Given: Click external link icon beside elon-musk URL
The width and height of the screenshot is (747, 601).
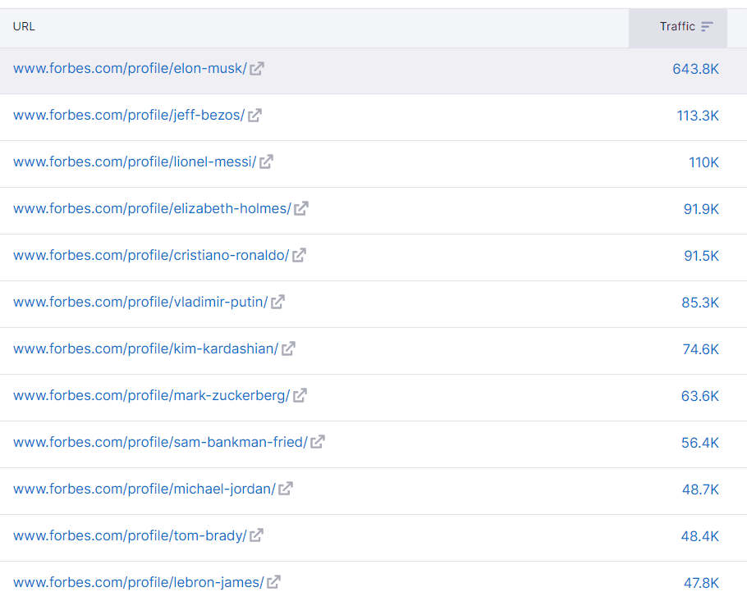Looking at the screenshot, I should [x=257, y=69].
